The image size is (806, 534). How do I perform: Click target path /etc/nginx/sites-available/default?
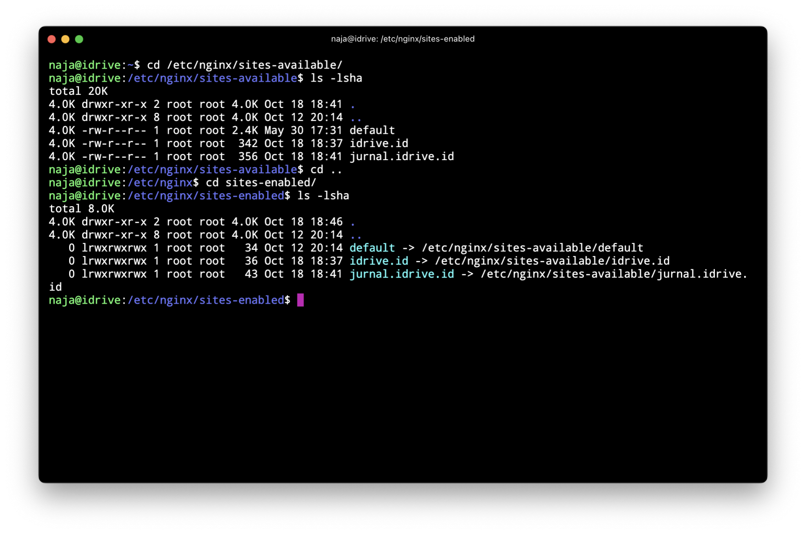point(533,248)
